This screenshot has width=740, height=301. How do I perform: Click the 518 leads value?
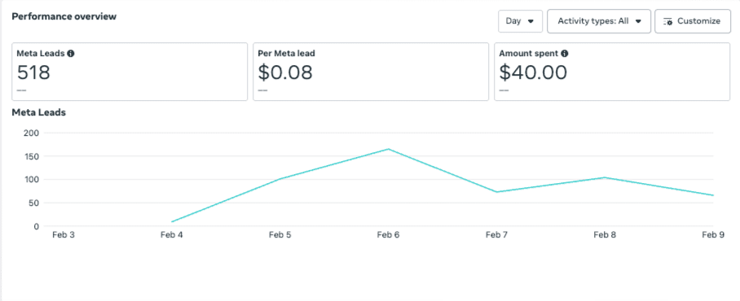pyautogui.click(x=33, y=72)
